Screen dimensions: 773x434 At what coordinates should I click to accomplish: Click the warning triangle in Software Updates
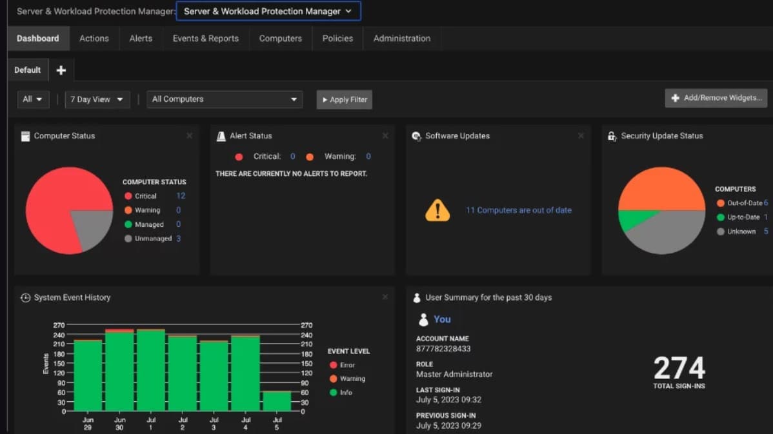tap(438, 210)
